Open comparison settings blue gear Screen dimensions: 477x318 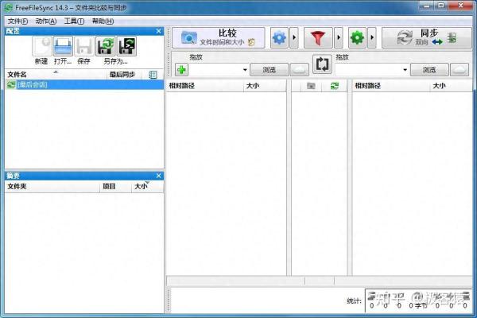coord(279,37)
